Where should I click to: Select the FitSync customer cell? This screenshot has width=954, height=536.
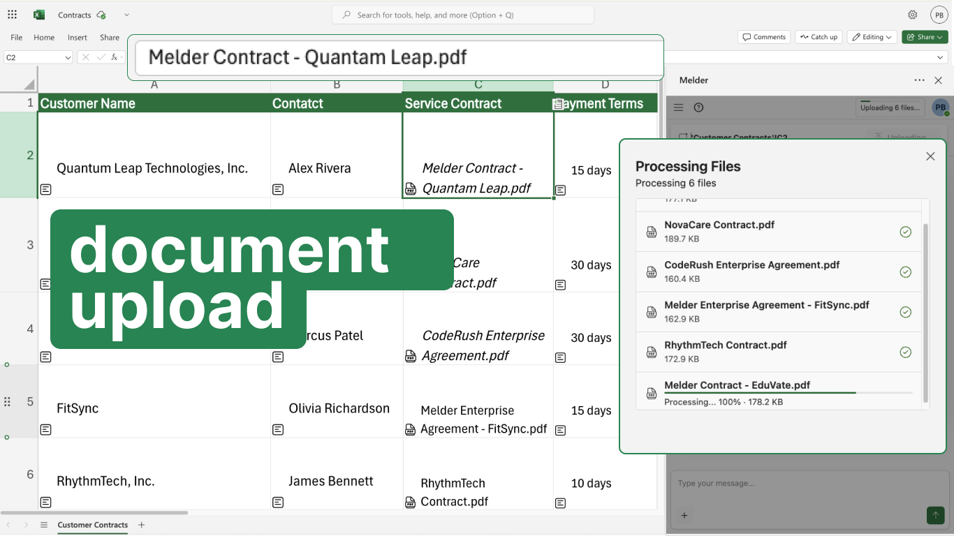pyautogui.click(x=154, y=401)
